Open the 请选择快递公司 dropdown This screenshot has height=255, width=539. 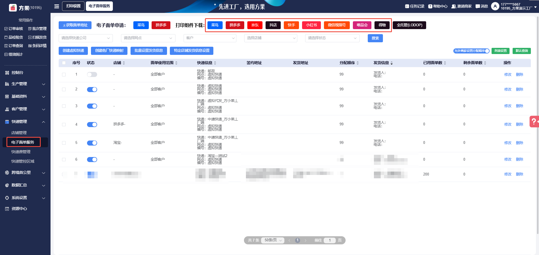coord(86,38)
